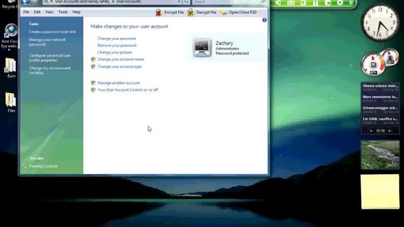Open the address bar dropdown arrow
Screen dimensions: 404x227
179,2
